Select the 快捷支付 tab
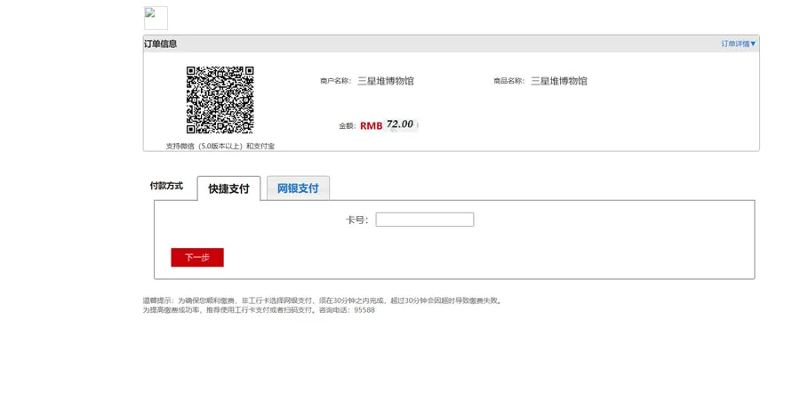This screenshot has height=408, width=800. point(228,188)
